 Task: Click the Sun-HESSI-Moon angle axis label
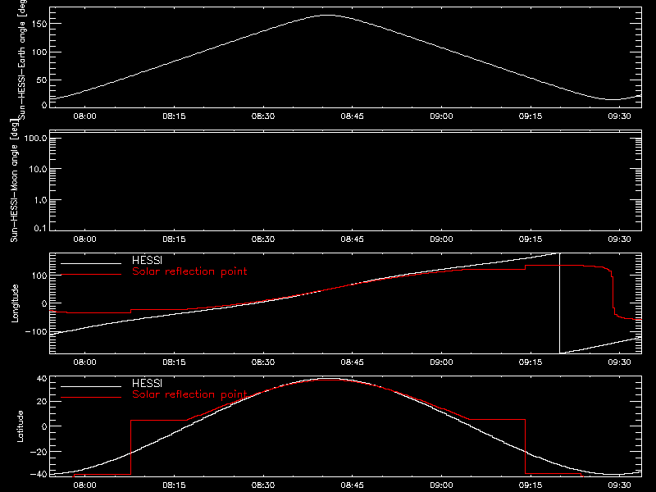(14, 180)
